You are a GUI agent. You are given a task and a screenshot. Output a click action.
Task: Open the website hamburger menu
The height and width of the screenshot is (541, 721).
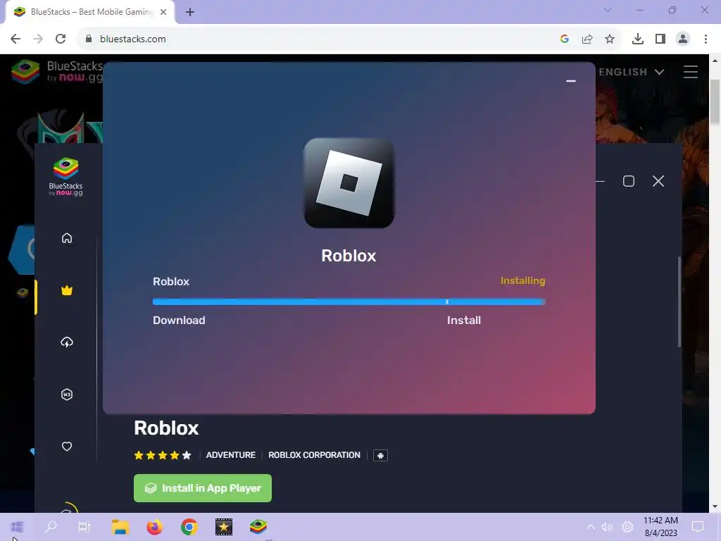[x=690, y=72]
